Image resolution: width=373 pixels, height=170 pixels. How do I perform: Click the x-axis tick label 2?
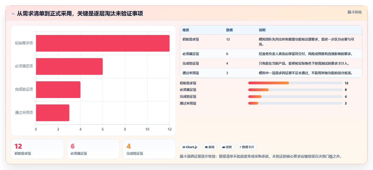58,129
